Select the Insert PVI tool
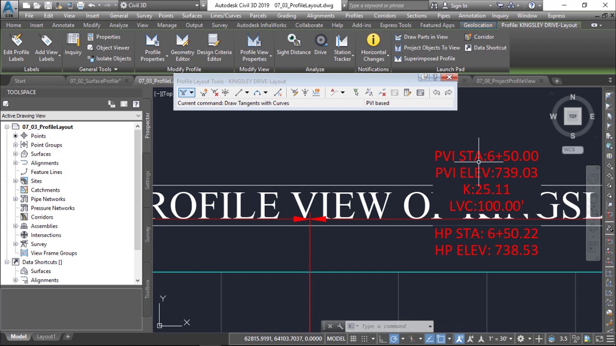The width and height of the screenshot is (616, 346). click(204, 92)
